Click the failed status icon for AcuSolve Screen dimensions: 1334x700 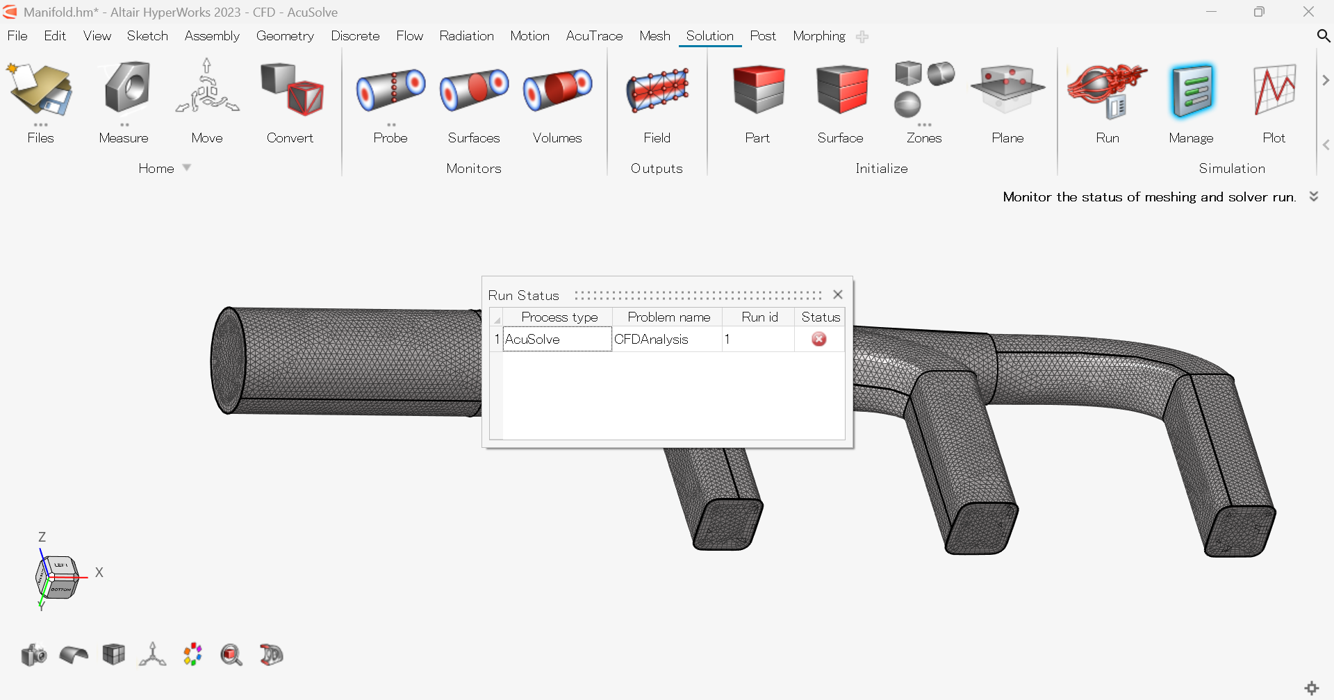tap(819, 339)
